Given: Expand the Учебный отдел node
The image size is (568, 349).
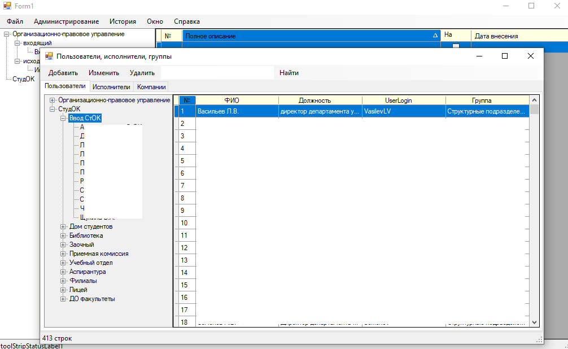Looking at the screenshot, I should click(x=63, y=263).
